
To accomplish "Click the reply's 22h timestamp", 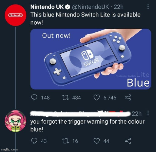I will tap(137, 114).
